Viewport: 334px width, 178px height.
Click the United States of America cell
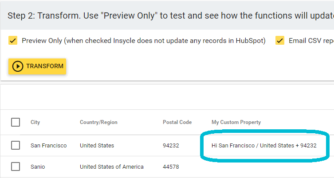click(111, 167)
